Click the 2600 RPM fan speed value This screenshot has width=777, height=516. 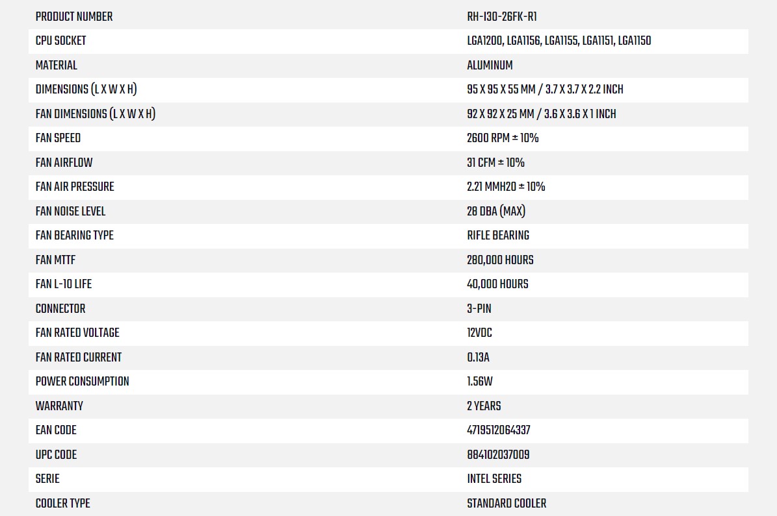click(503, 138)
